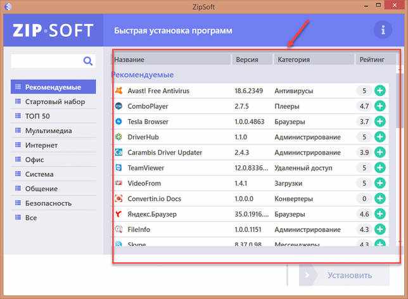Open Офис category
Viewport: 408px width, 299px height.
[53, 160]
